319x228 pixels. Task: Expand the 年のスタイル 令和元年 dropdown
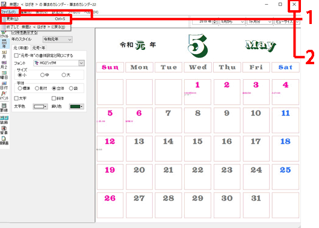pos(58,40)
